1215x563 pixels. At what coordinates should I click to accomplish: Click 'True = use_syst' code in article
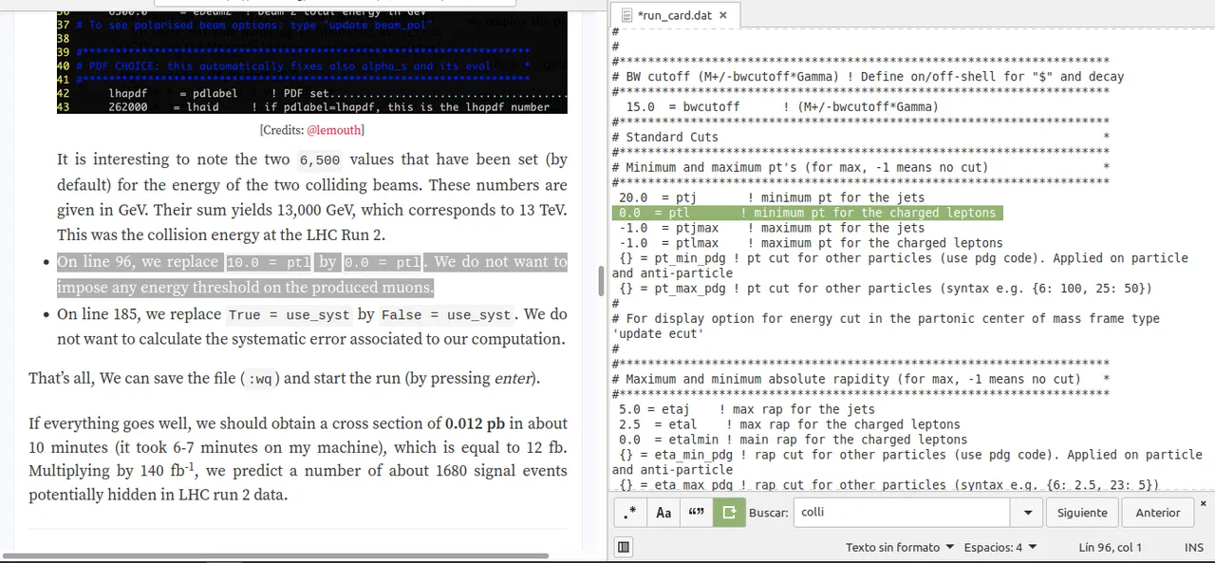coord(290,314)
